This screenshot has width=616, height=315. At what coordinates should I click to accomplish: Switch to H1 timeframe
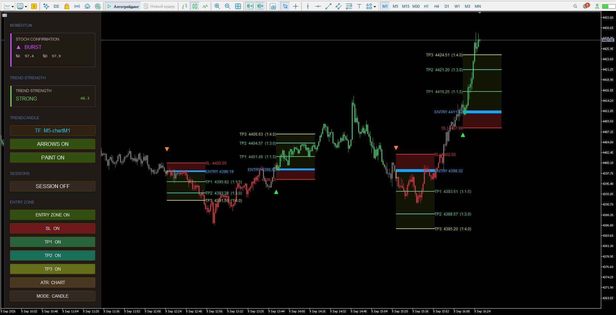pos(426,6)
